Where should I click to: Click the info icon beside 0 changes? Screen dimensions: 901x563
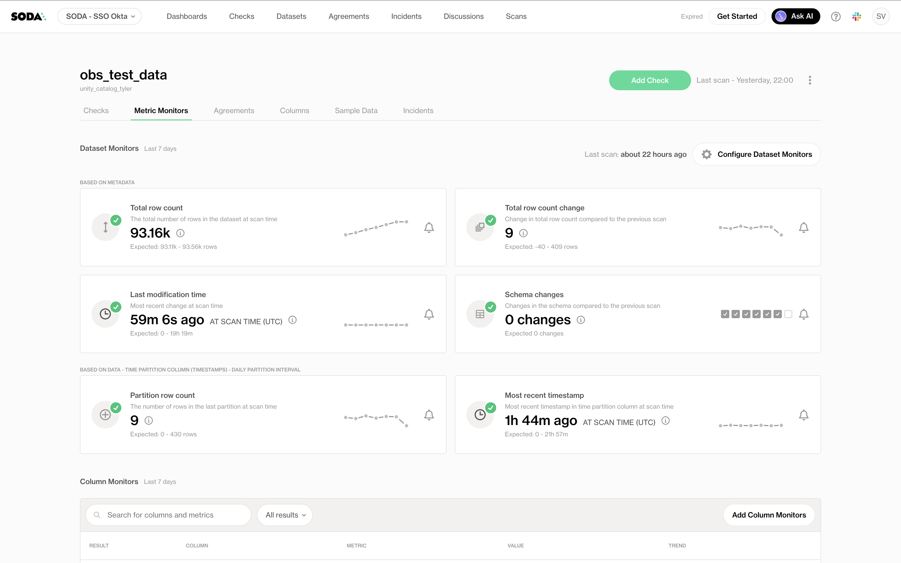coord(581,320)
